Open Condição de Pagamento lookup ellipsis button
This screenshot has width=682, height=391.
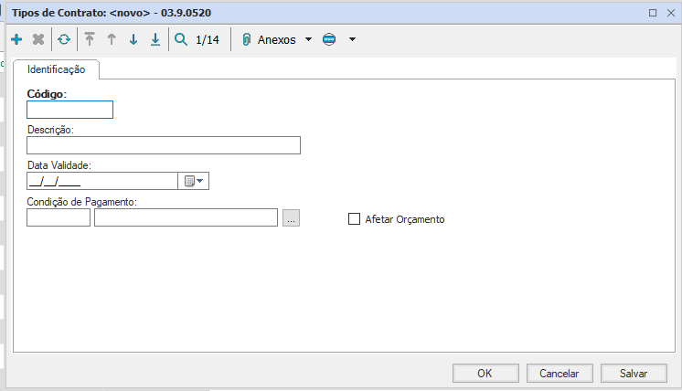click(x=291, y=217)
